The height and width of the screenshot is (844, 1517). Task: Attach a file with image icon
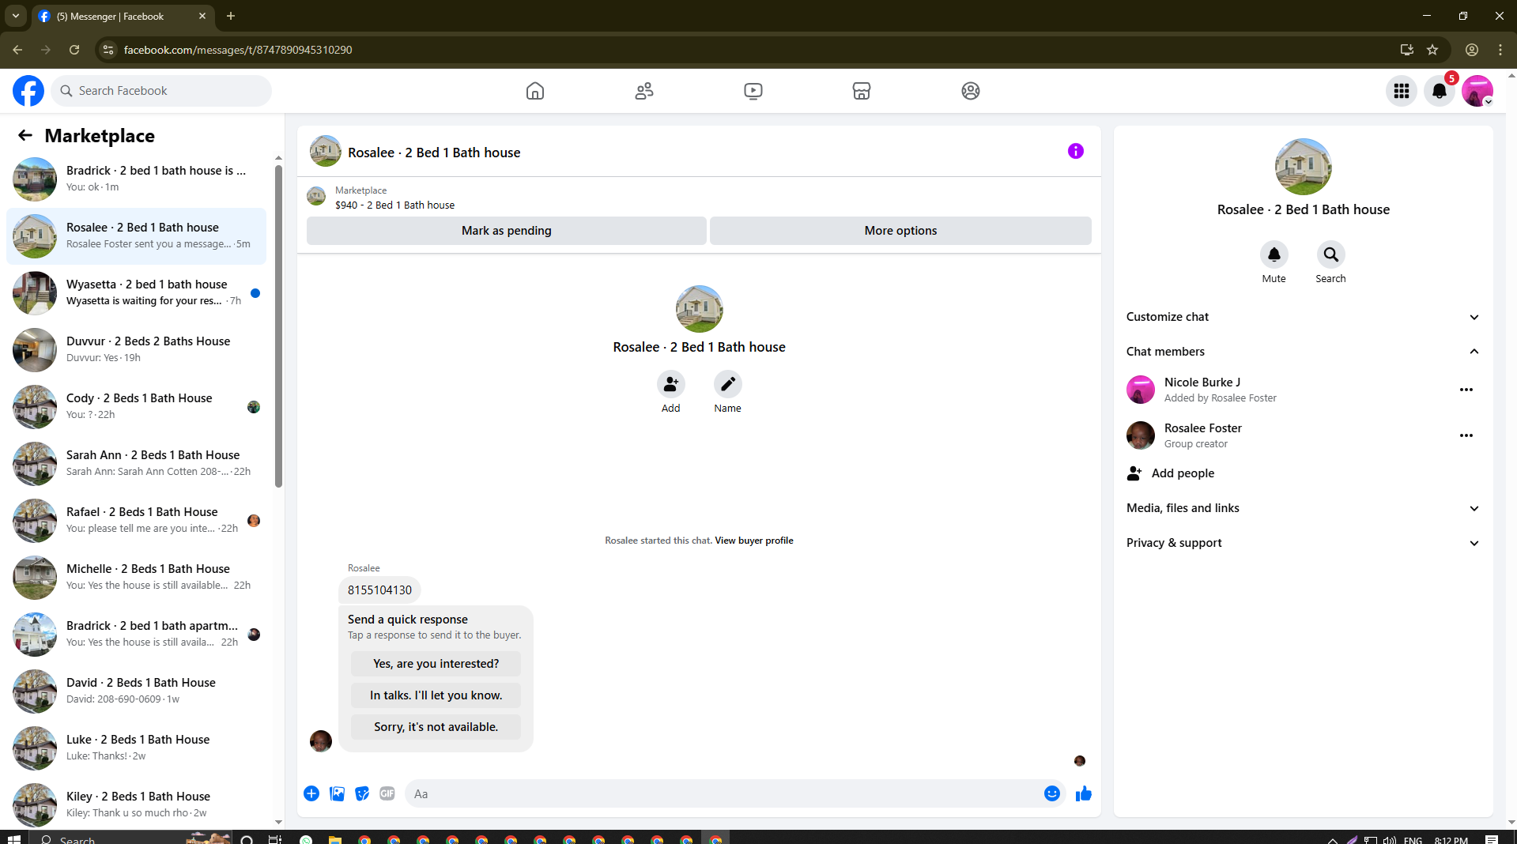pyautogui.click(x=337, y=793)
